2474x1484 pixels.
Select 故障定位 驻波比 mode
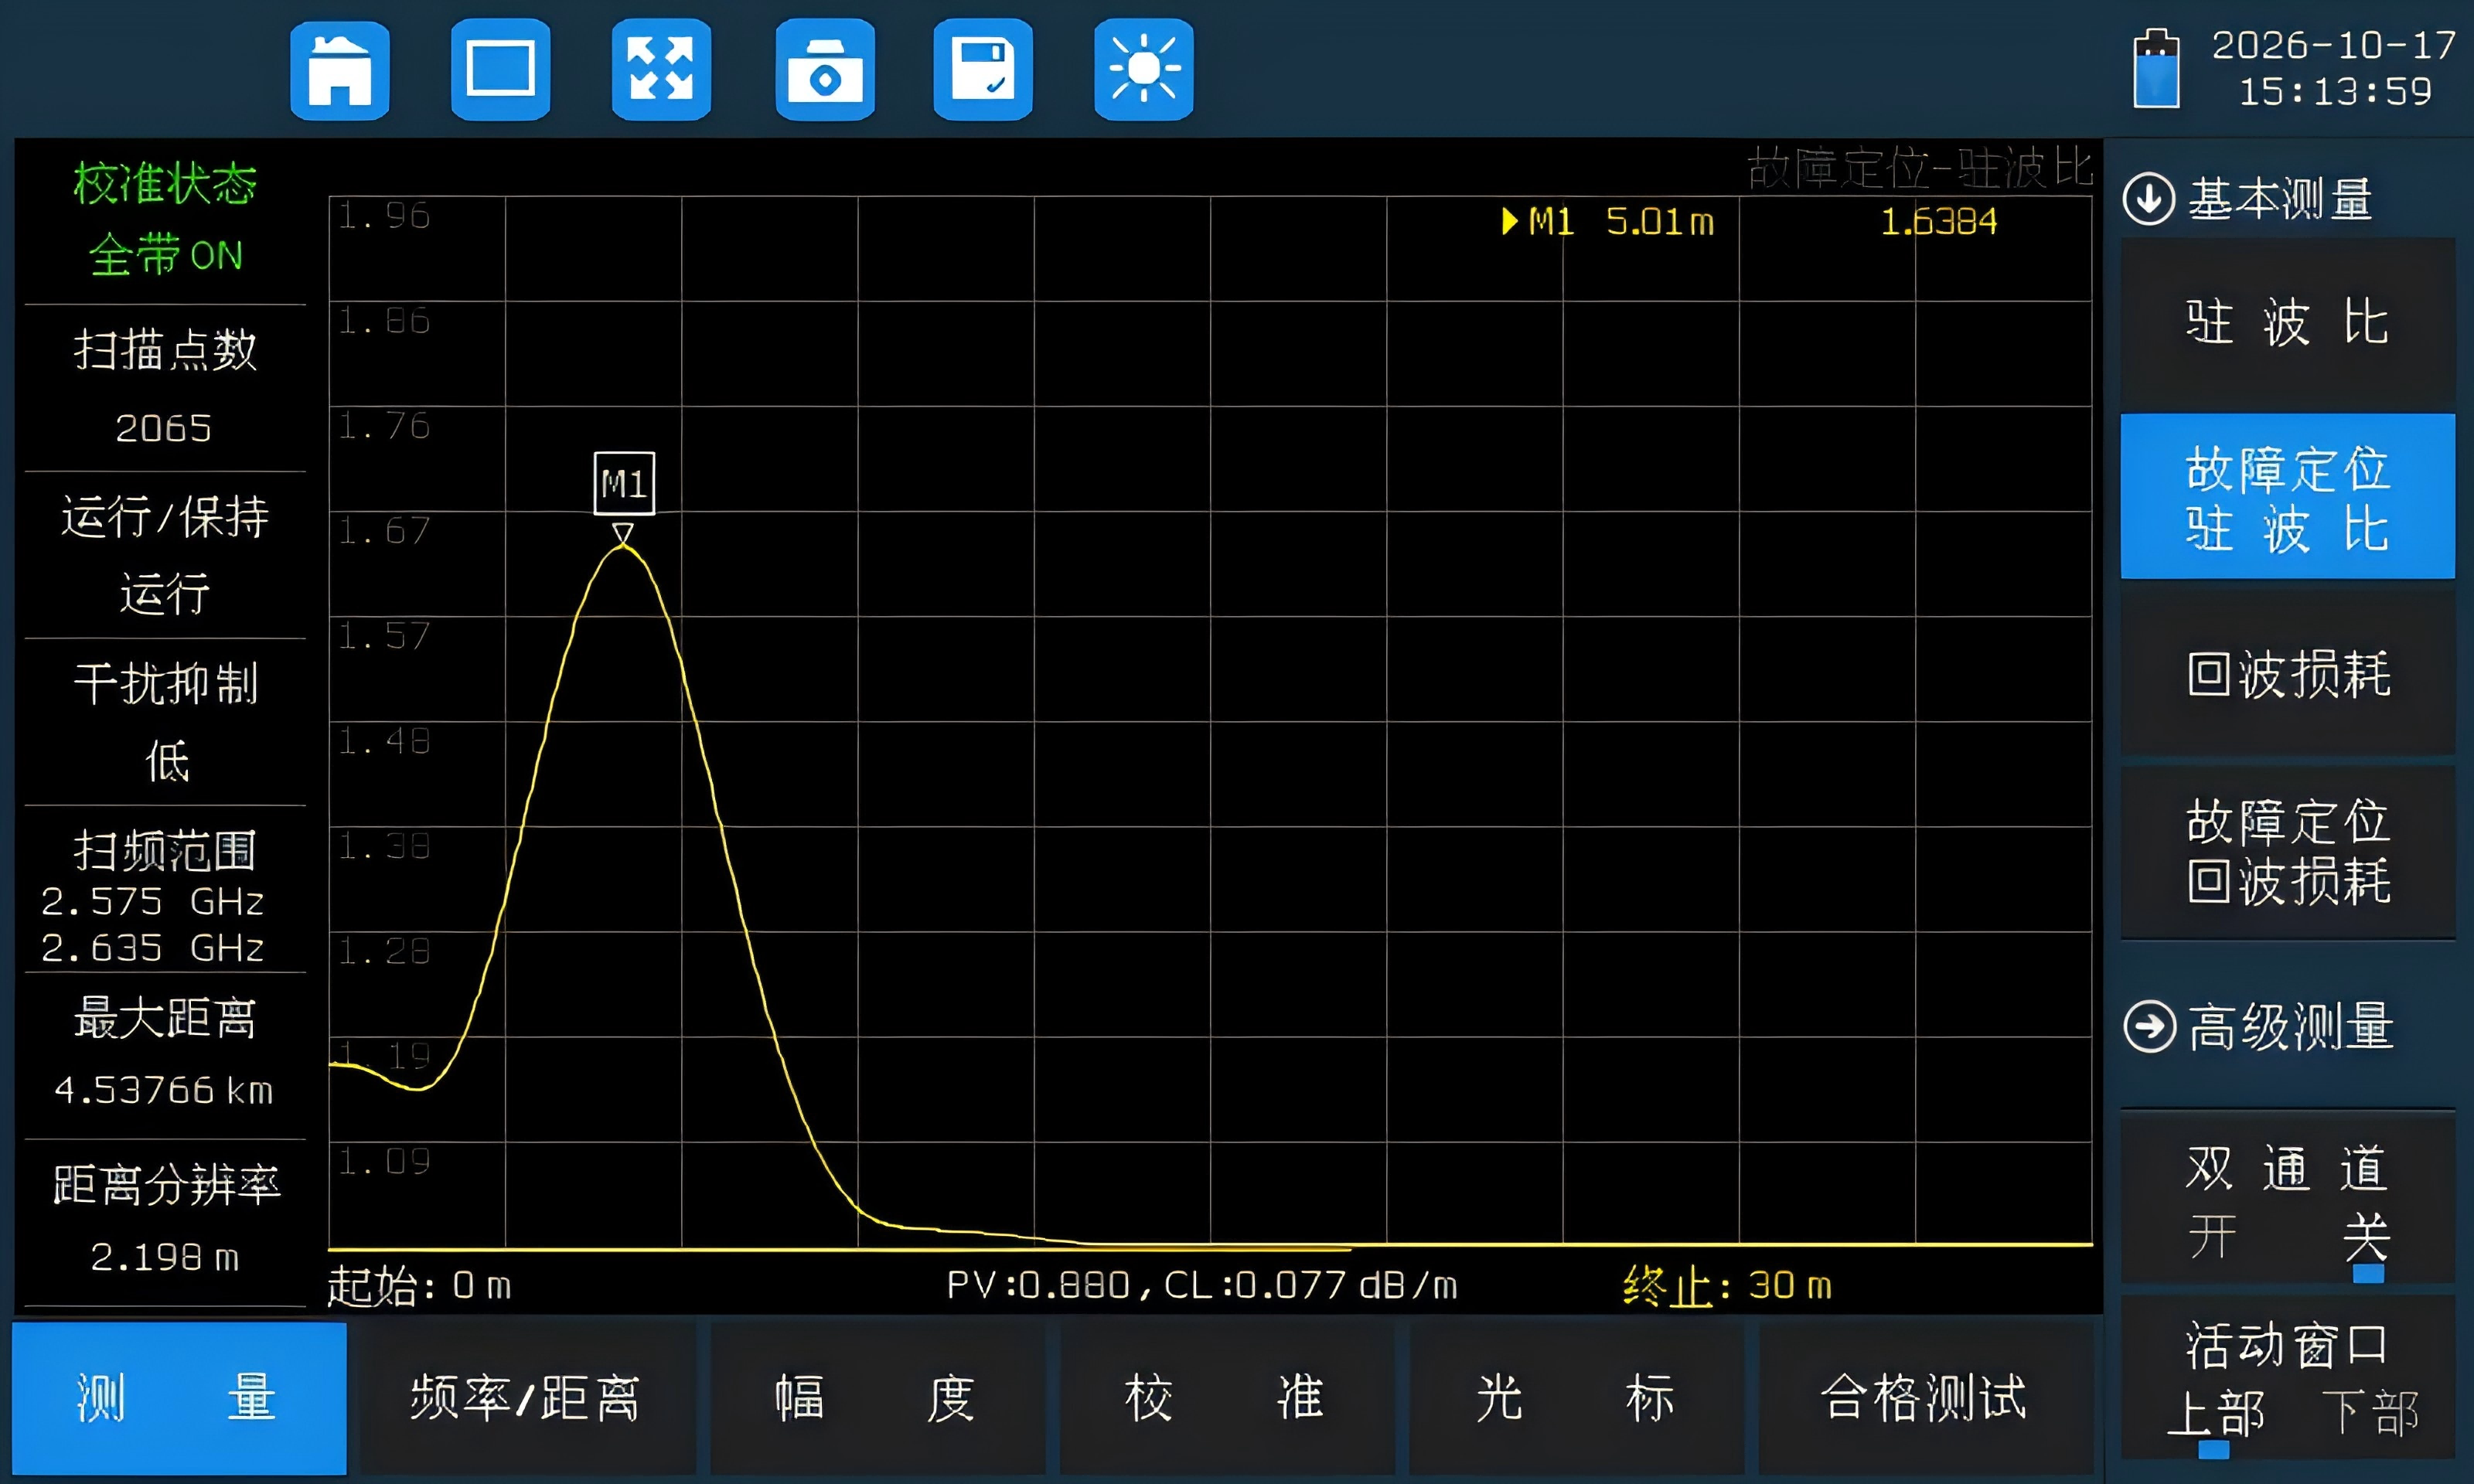[2288, 497]
